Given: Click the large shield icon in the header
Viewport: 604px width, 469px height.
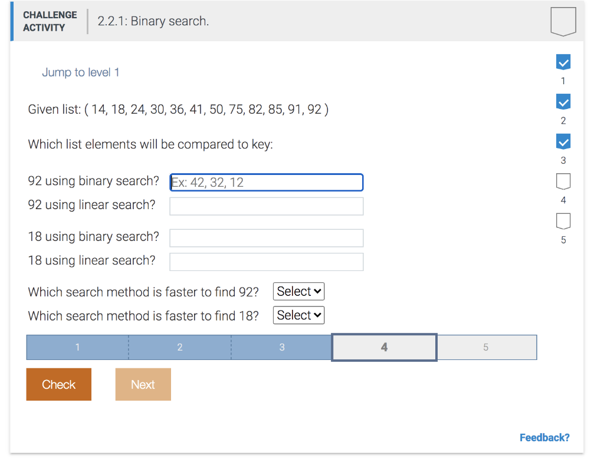Looking at the screenshot, I should point(563,21).
